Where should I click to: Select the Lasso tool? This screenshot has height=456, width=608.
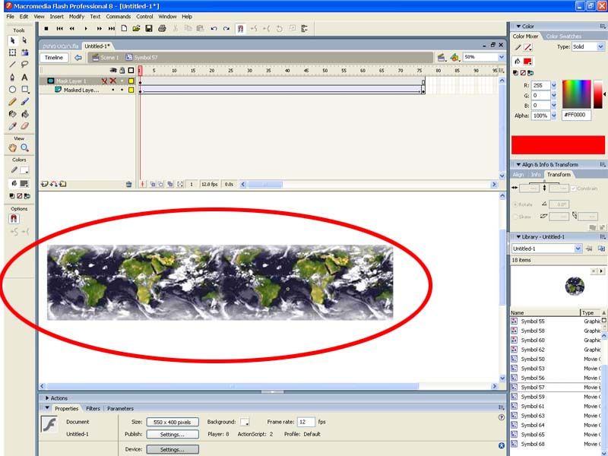pos(24,65)
